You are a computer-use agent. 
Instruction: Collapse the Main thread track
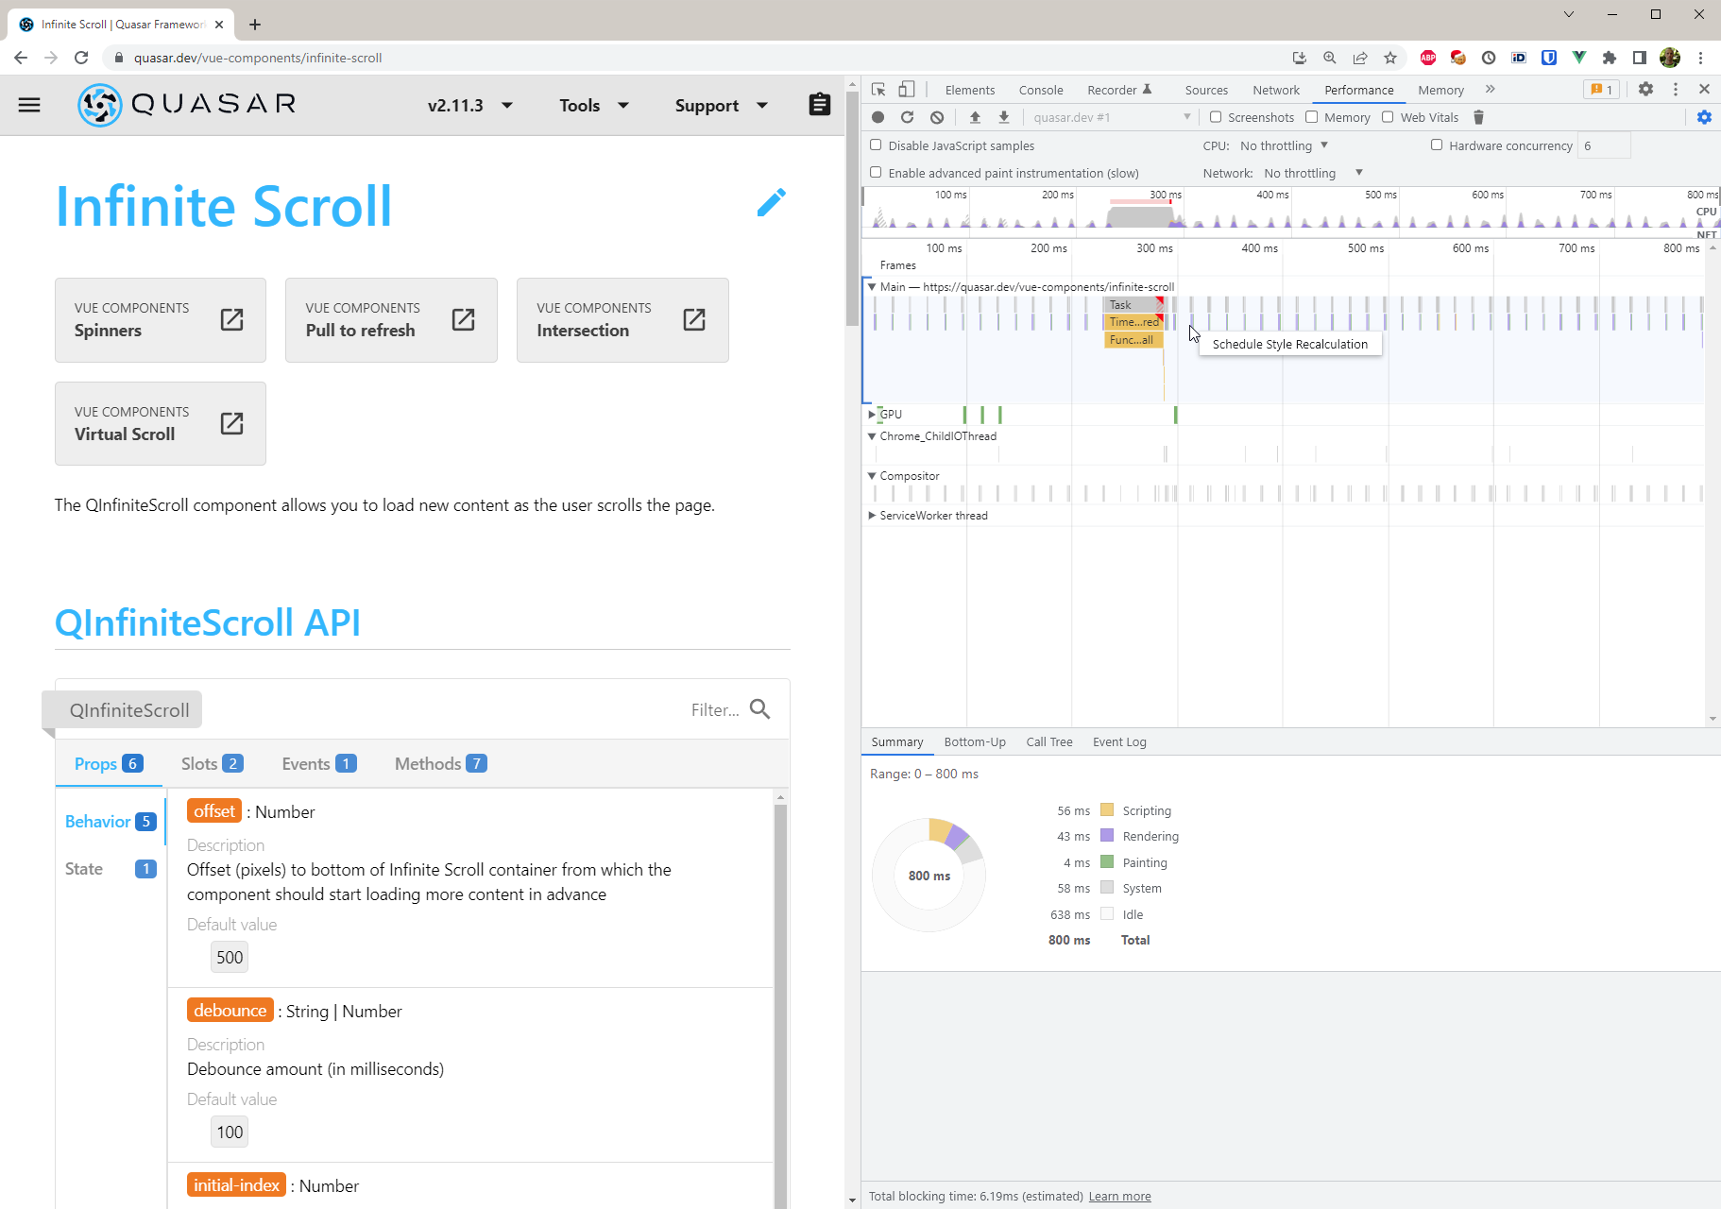(872, 286)
